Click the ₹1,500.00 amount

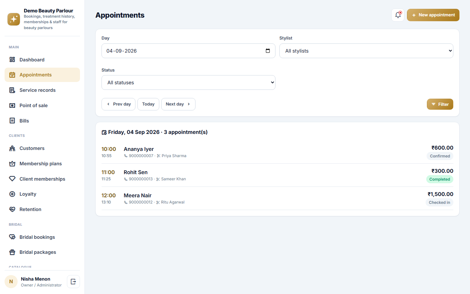(x=440, y=194)
